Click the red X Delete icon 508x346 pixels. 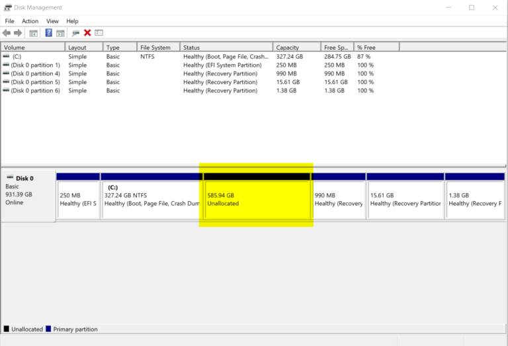point(87,33)
